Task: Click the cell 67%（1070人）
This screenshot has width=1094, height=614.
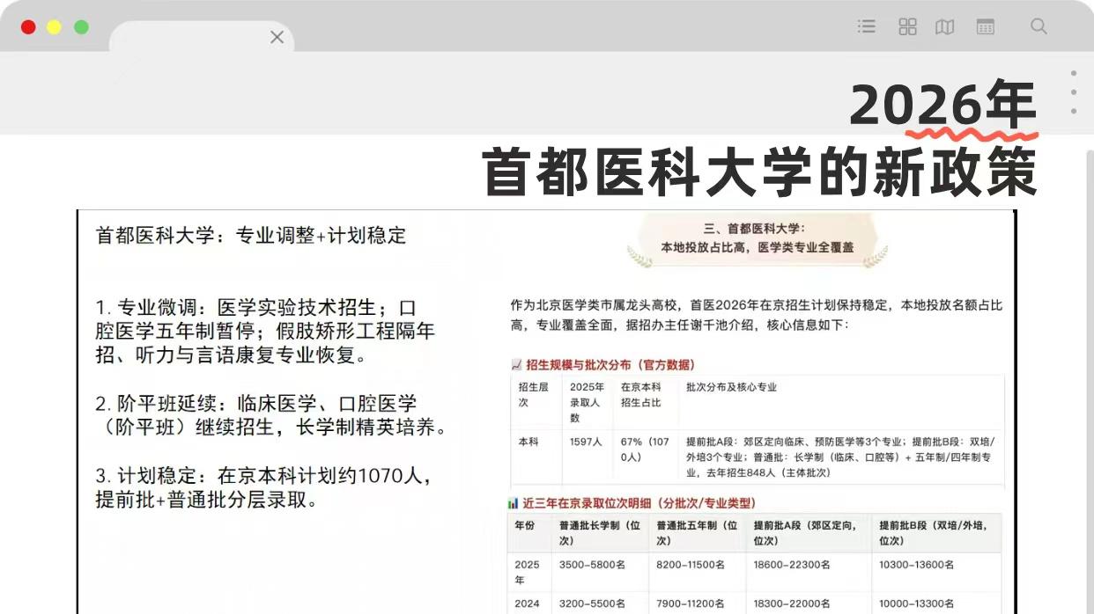Action: point(646,450)
